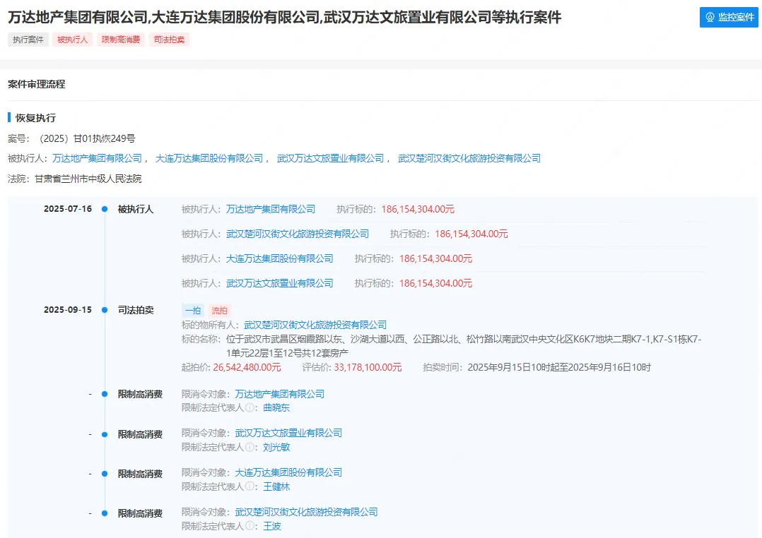Viewport: 762px width, 538px height.
Task: Click the 恢复执行 section heading
Action: 35,118
